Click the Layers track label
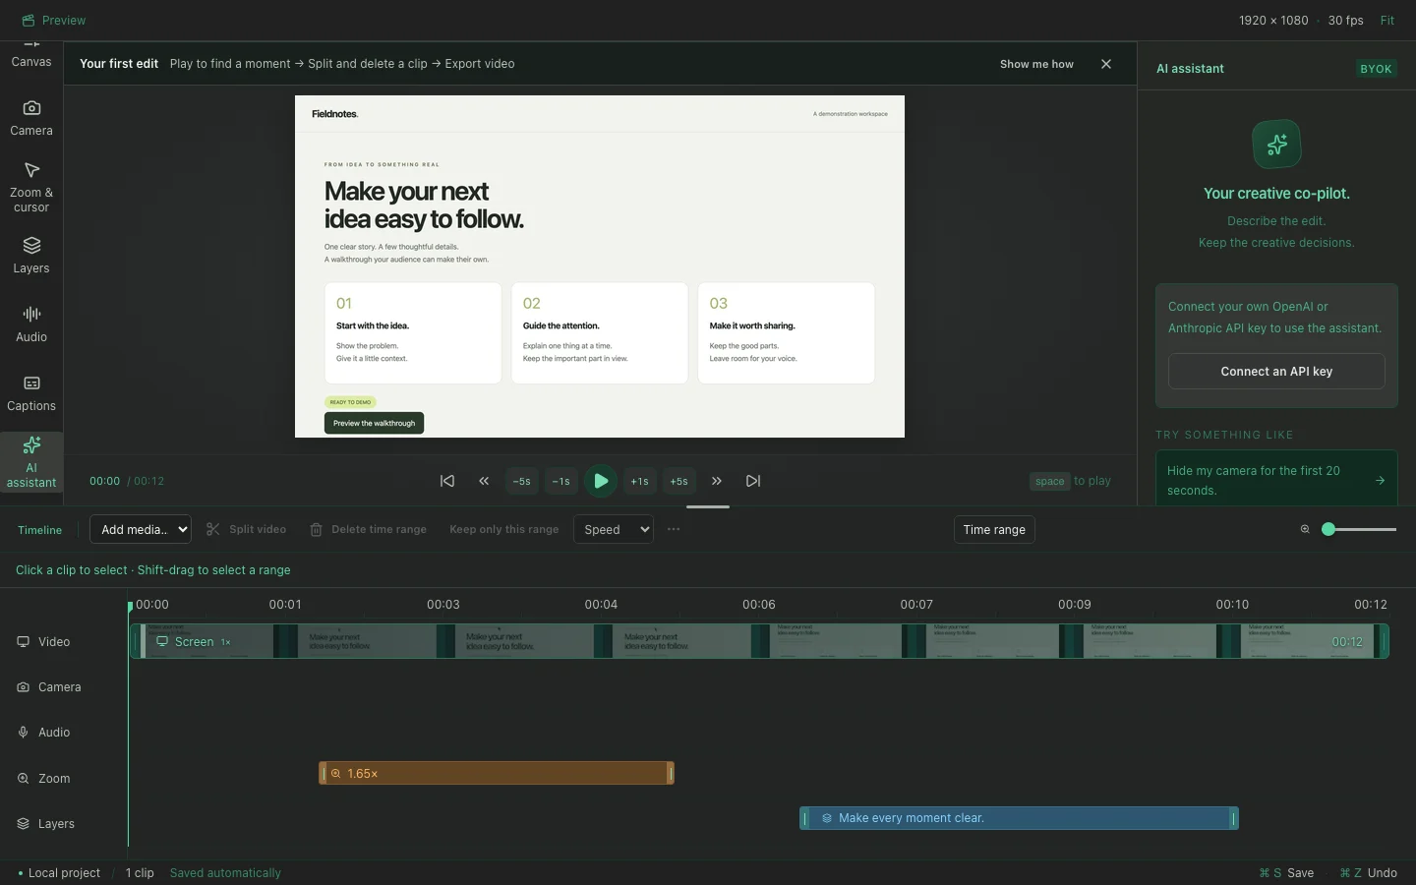The image size is (1416, 885). click(46, 824)
